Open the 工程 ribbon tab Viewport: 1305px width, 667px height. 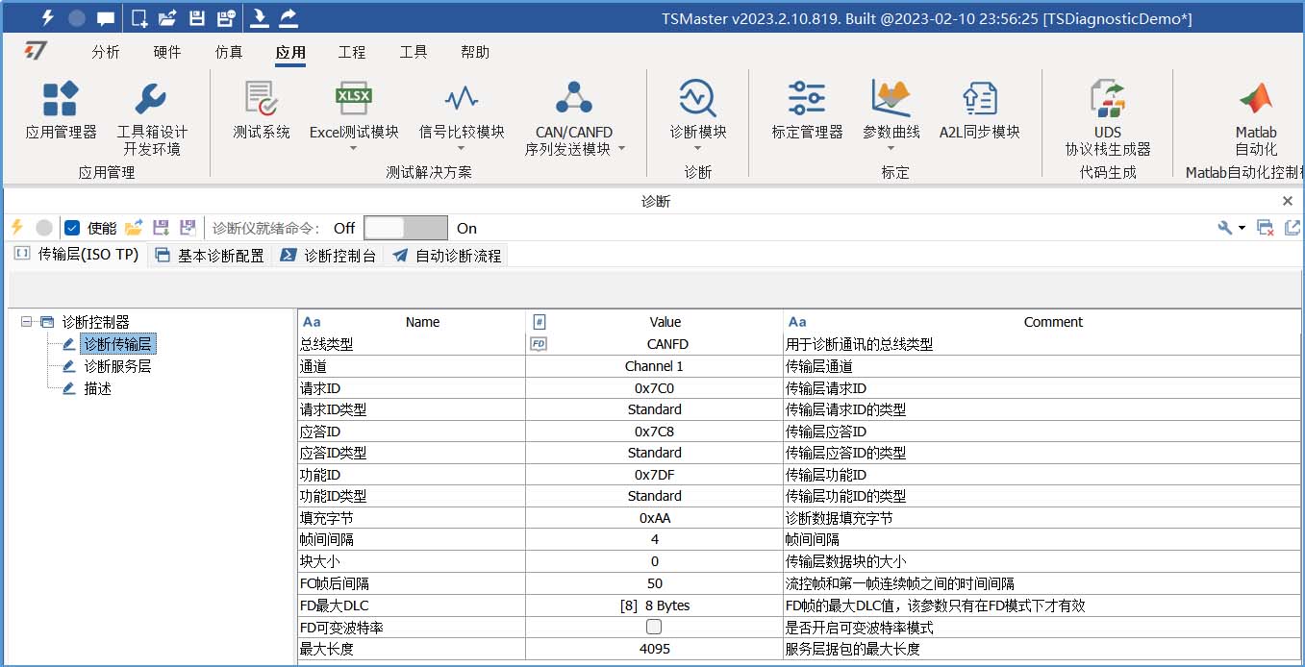coord(352,52)
